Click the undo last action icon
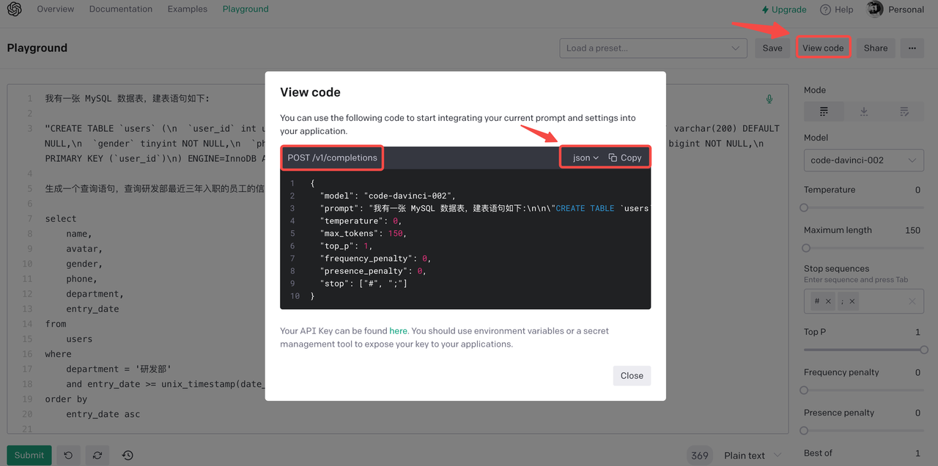This screenshot has width=938, height=466. coord(68,455)
